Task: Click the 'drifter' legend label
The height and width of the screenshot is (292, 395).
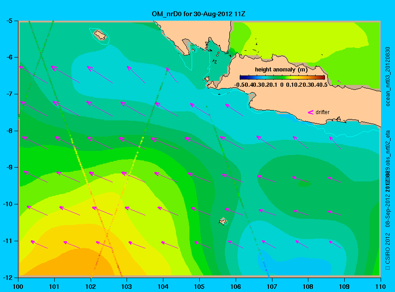Action: pyautogui.click(x=322, y=112)
